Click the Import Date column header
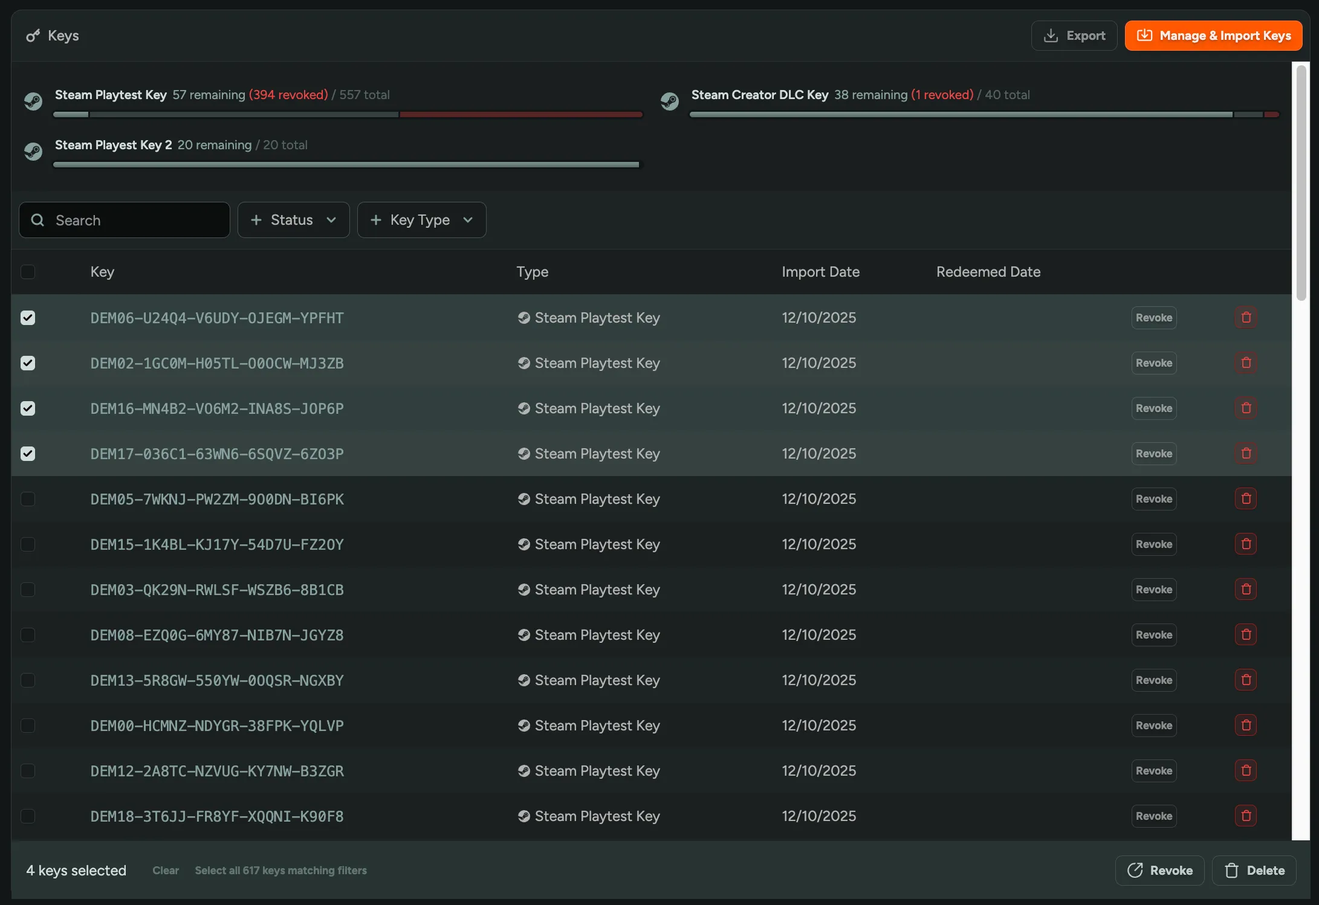This screenshot has height=905, width=1319. [x=820, y=272]
